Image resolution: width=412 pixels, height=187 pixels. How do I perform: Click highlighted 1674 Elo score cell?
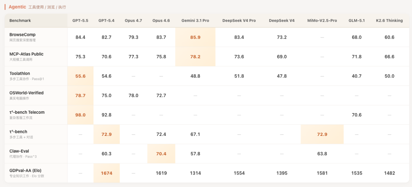click(x=106, y=173)
